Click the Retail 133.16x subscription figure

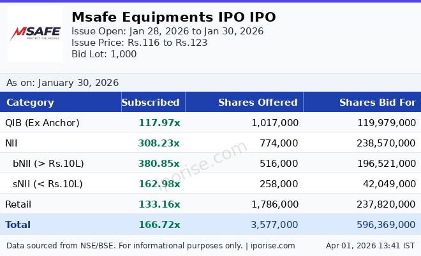point(159,204)
